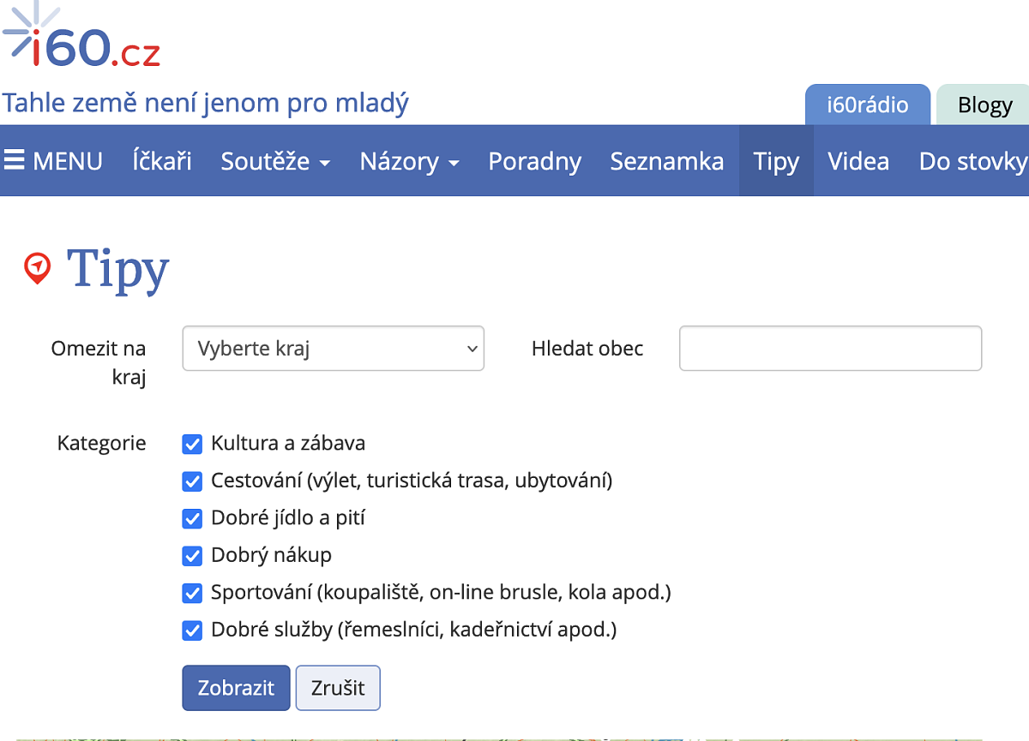Uncheck the Kultura a zábava checkbox
The height and width of the screenshot is (741, 1029).
click(192, 444)
